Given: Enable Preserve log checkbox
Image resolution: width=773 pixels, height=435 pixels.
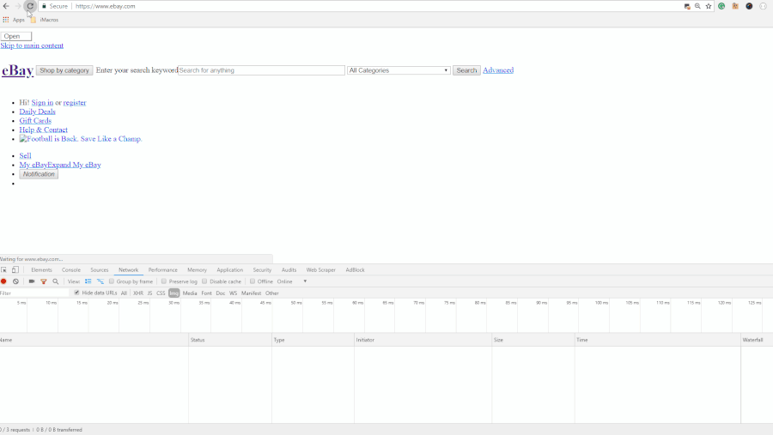Looking at the screenshot, I should click(164, 281).
